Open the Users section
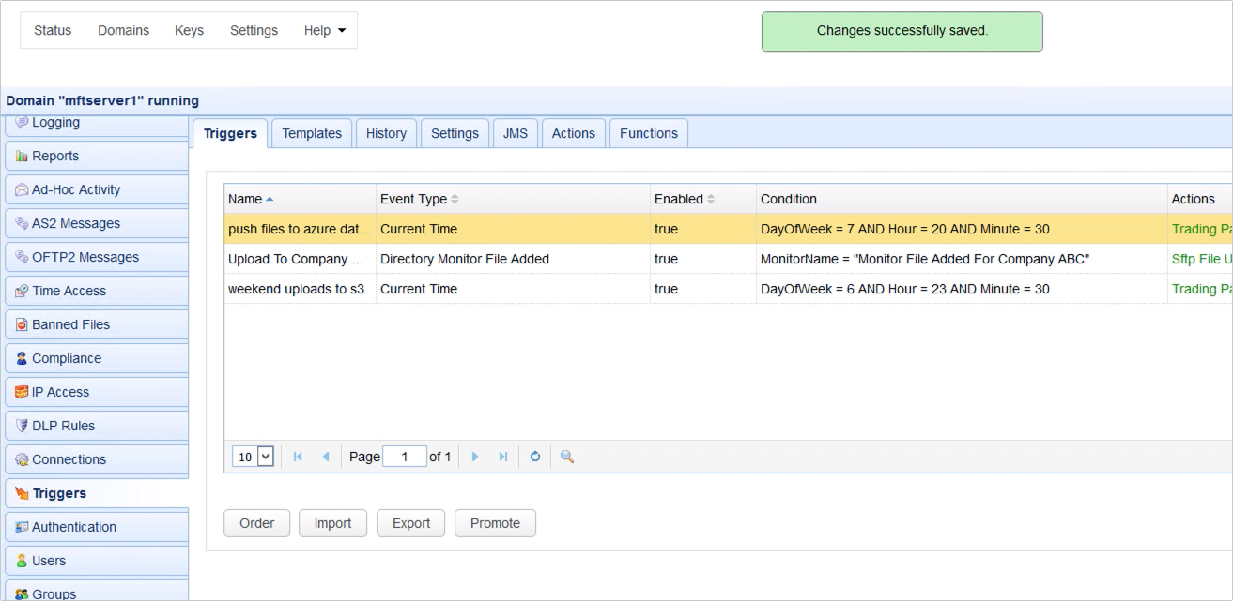The image size is (1233, 601). pyautogui.click(x=52, y=561)
